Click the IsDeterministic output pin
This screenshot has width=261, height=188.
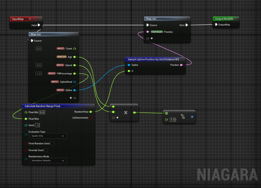pos(91,118)
